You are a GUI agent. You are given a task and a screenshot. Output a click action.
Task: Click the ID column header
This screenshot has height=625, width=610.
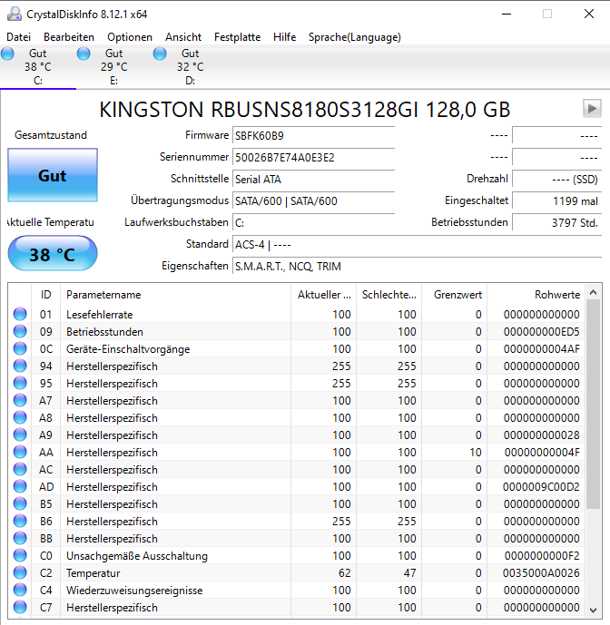click(x=46, y=295)
